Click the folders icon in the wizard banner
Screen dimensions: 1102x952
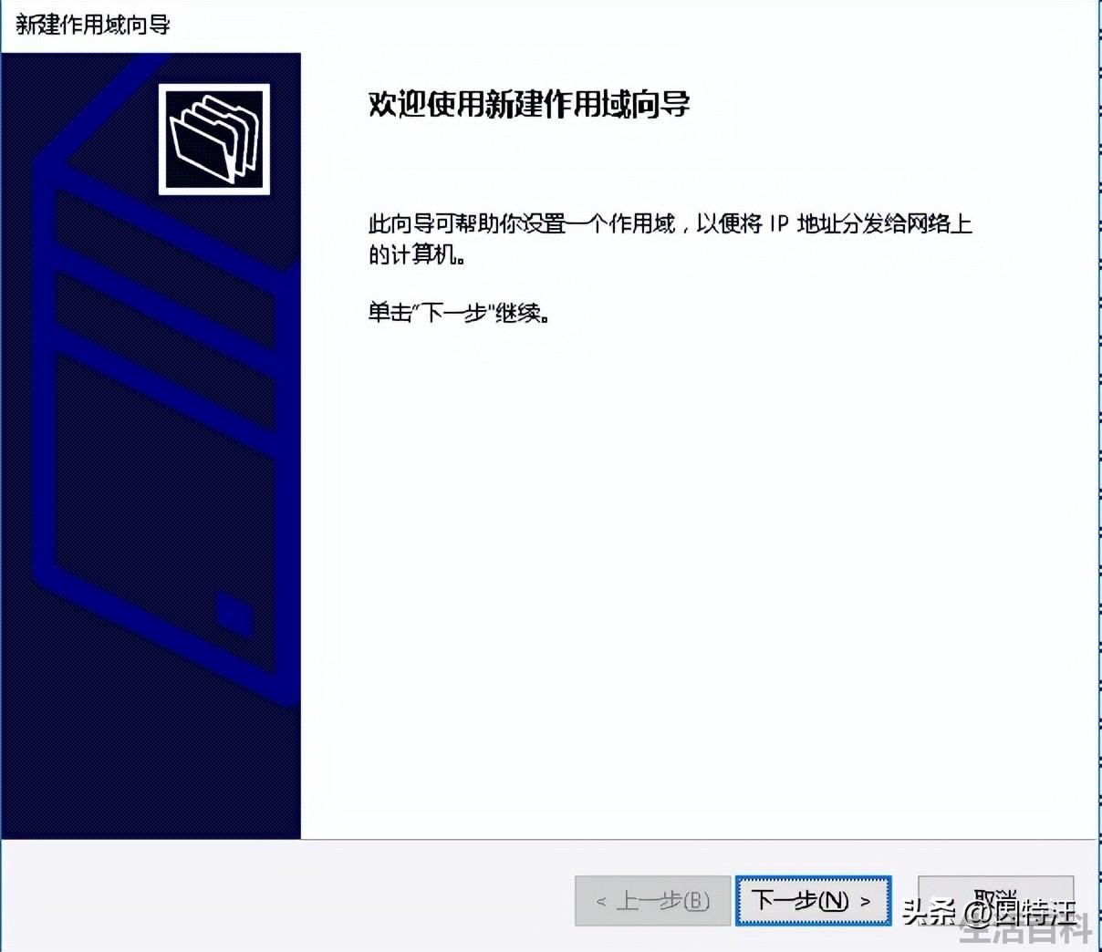click(214, 139)
